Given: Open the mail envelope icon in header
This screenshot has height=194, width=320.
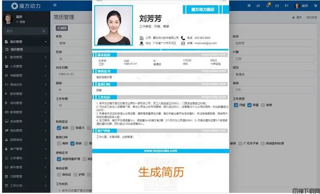Looking at the screenshot, I should click(x=277, y=6).
